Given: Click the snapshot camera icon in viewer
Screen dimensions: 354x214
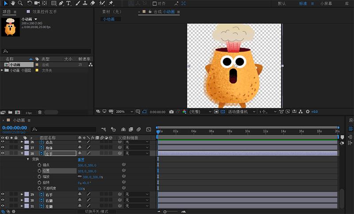Looking at the screenshot, I should click(x=171, y=112).
